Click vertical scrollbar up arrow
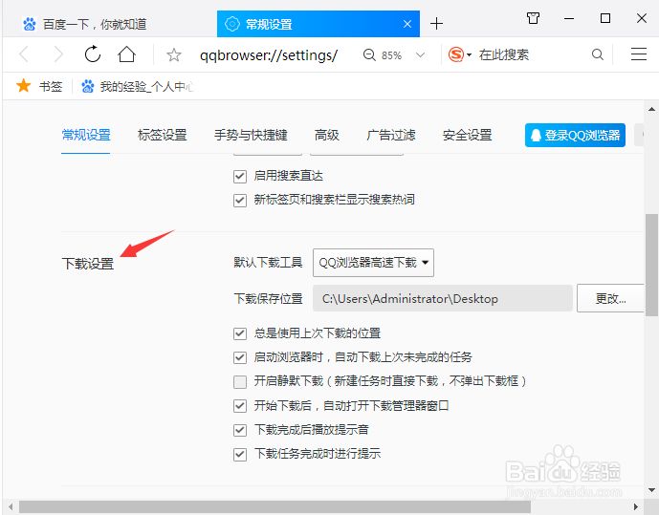 point(651,110)
